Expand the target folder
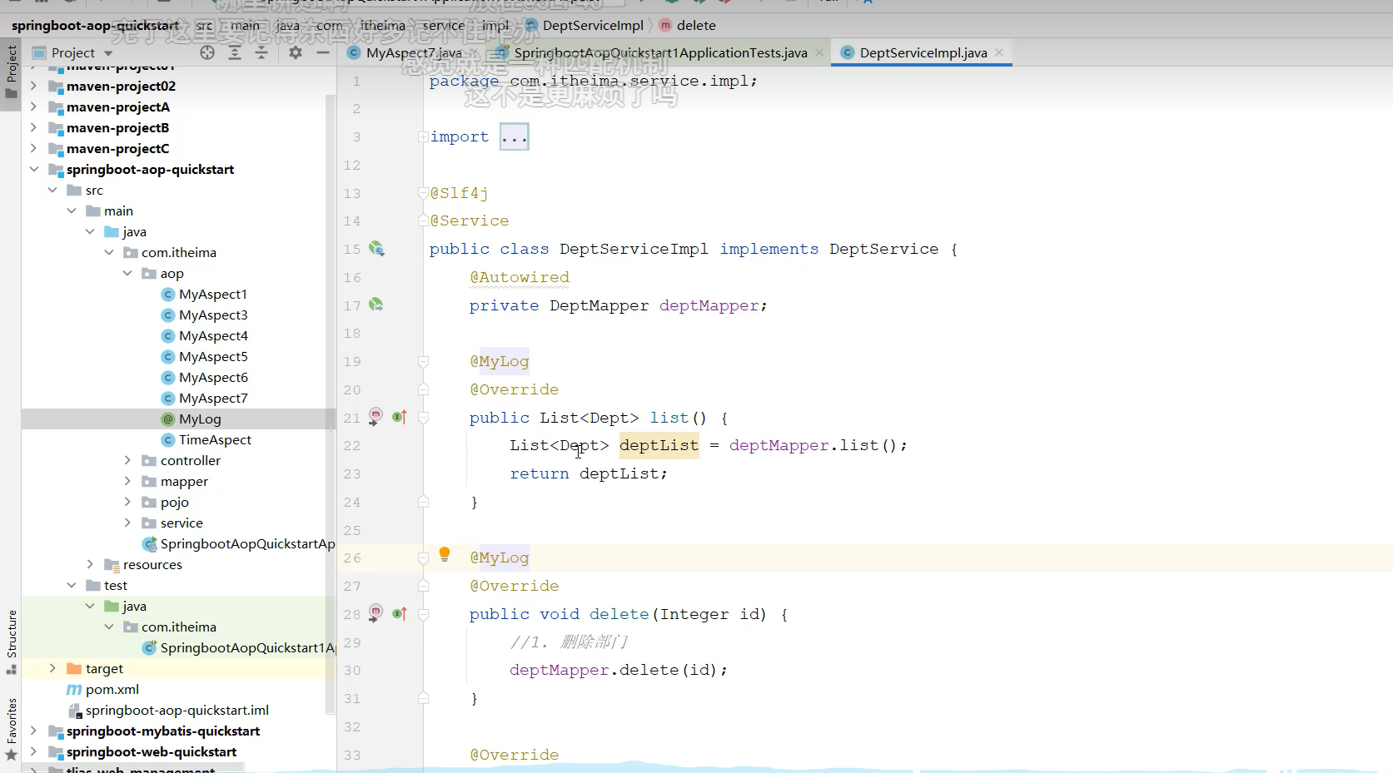The image size is (1393, 773). coord(52,668)
